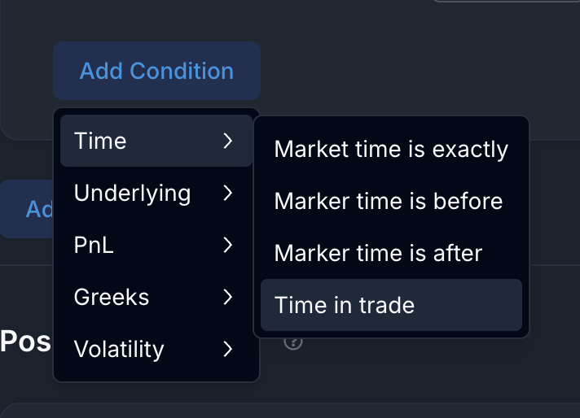Click the help question mark icon

pyautogui.click(x=293, y=342)
